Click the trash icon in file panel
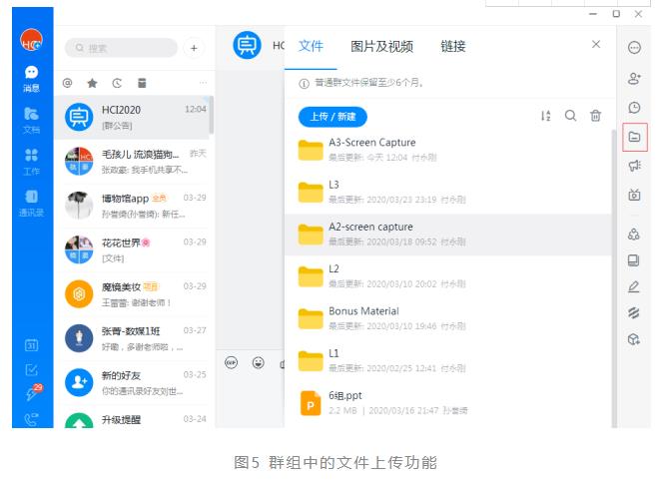Screen dimensions: 659x483 tap(596, 116)
